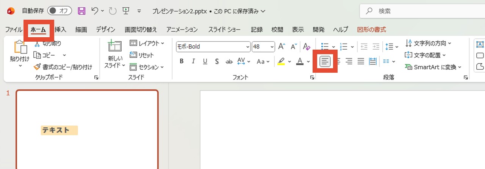Open the 開発 tab
The image size is (485, 169).
(x=319, y=30)
